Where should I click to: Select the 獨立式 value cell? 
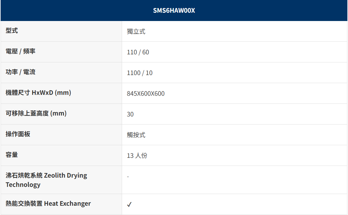coord(136,32)
